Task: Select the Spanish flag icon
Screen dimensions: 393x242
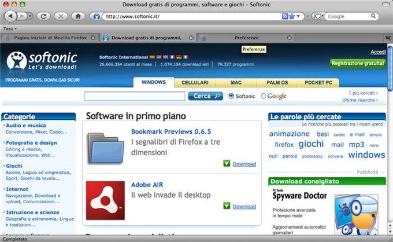Action: pyautogui.click(x=152, y=57)
